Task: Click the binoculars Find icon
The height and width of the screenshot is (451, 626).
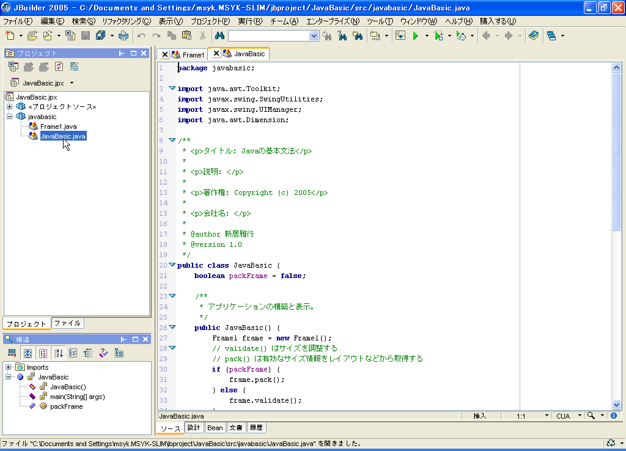Action: pos(219,36)
